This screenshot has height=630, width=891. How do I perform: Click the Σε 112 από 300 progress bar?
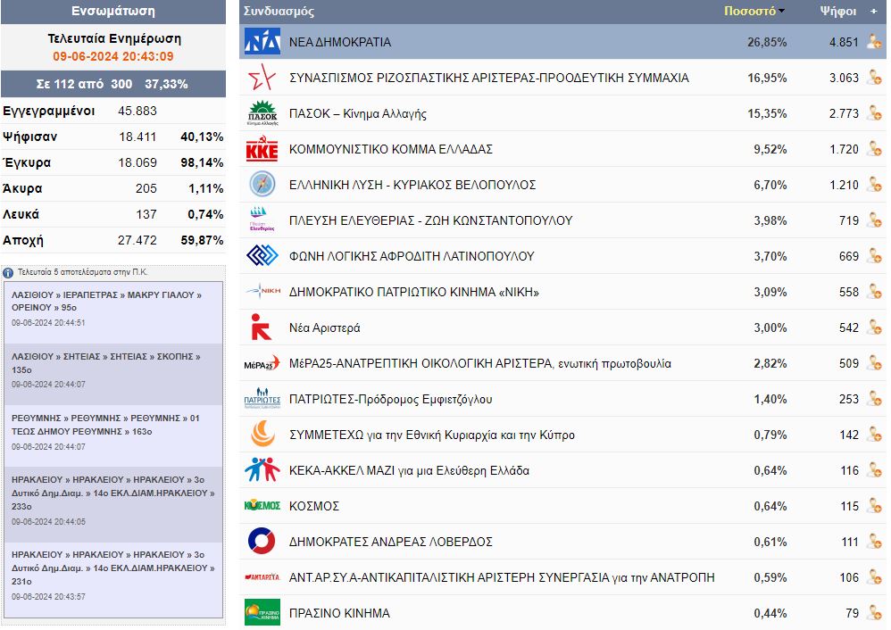pyautogui.click(x=113, y=84)
